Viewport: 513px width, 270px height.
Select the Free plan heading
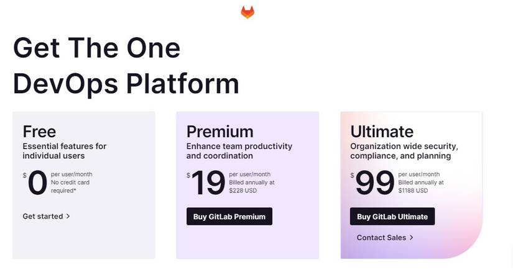click(x=39, y=132)
